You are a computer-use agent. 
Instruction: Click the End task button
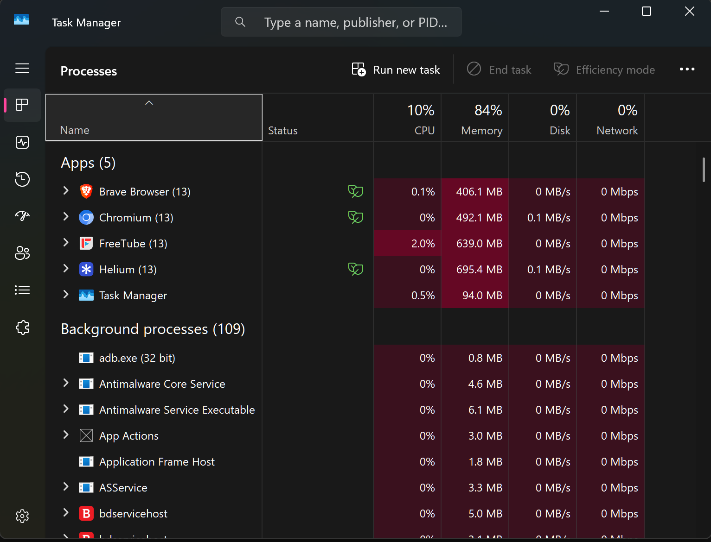click(499, 69)
